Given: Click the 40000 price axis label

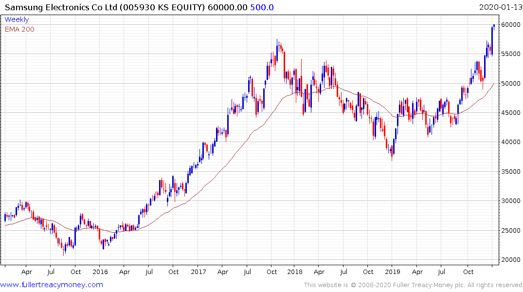Looking at the screenshot, I should 510,142.
